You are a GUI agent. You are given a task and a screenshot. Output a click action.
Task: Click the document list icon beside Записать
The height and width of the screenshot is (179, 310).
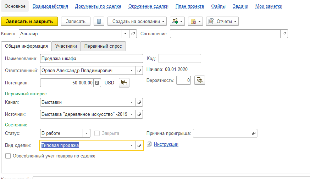tap(99, 21)
